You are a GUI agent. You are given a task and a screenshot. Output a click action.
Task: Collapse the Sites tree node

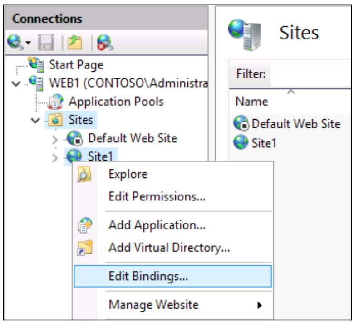click(35, 120)
